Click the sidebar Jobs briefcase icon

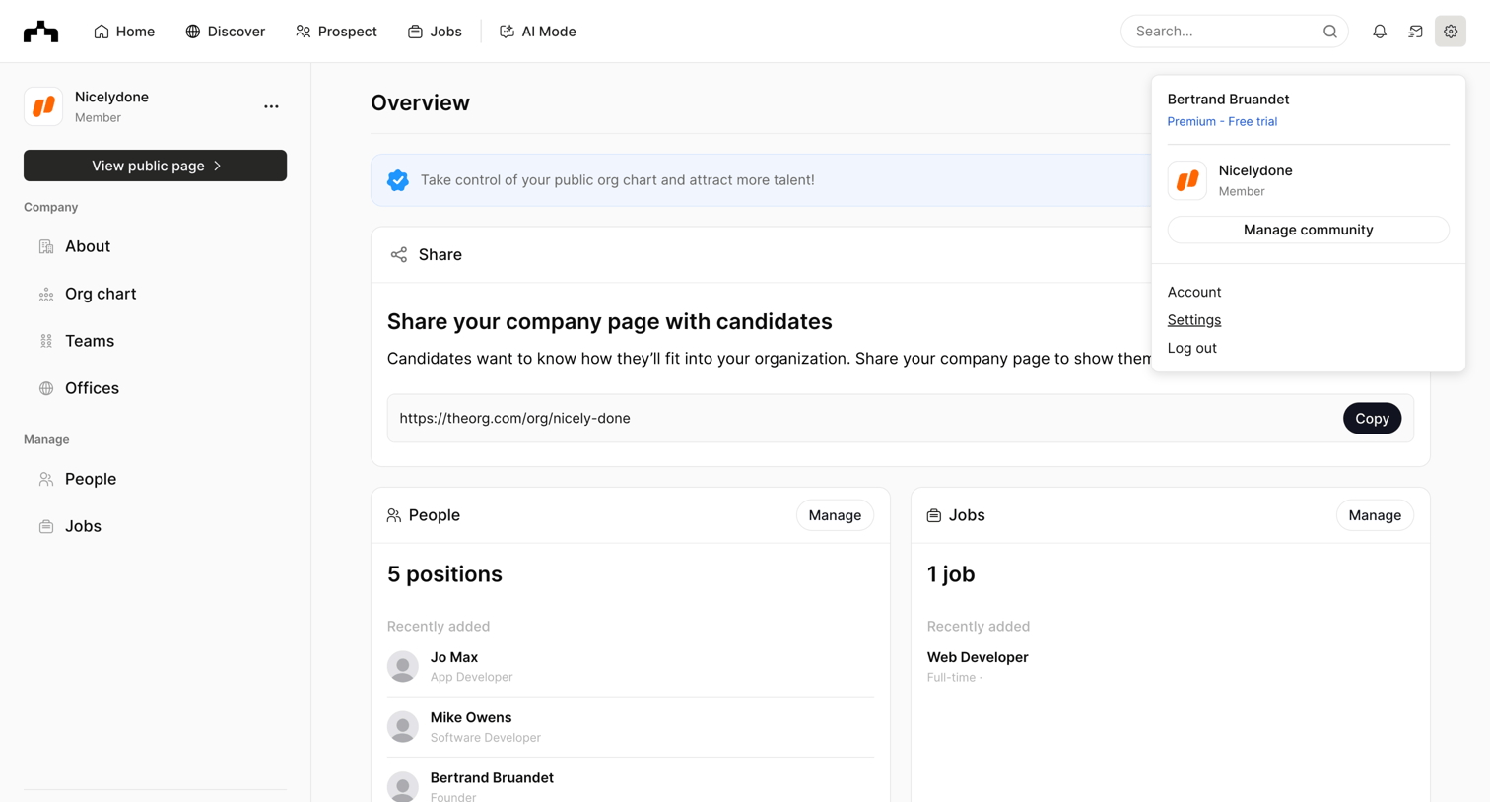pos(46,526)
